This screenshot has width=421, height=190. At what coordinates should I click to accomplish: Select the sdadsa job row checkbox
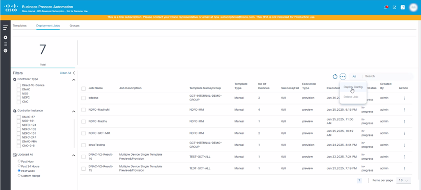(84, 98)
